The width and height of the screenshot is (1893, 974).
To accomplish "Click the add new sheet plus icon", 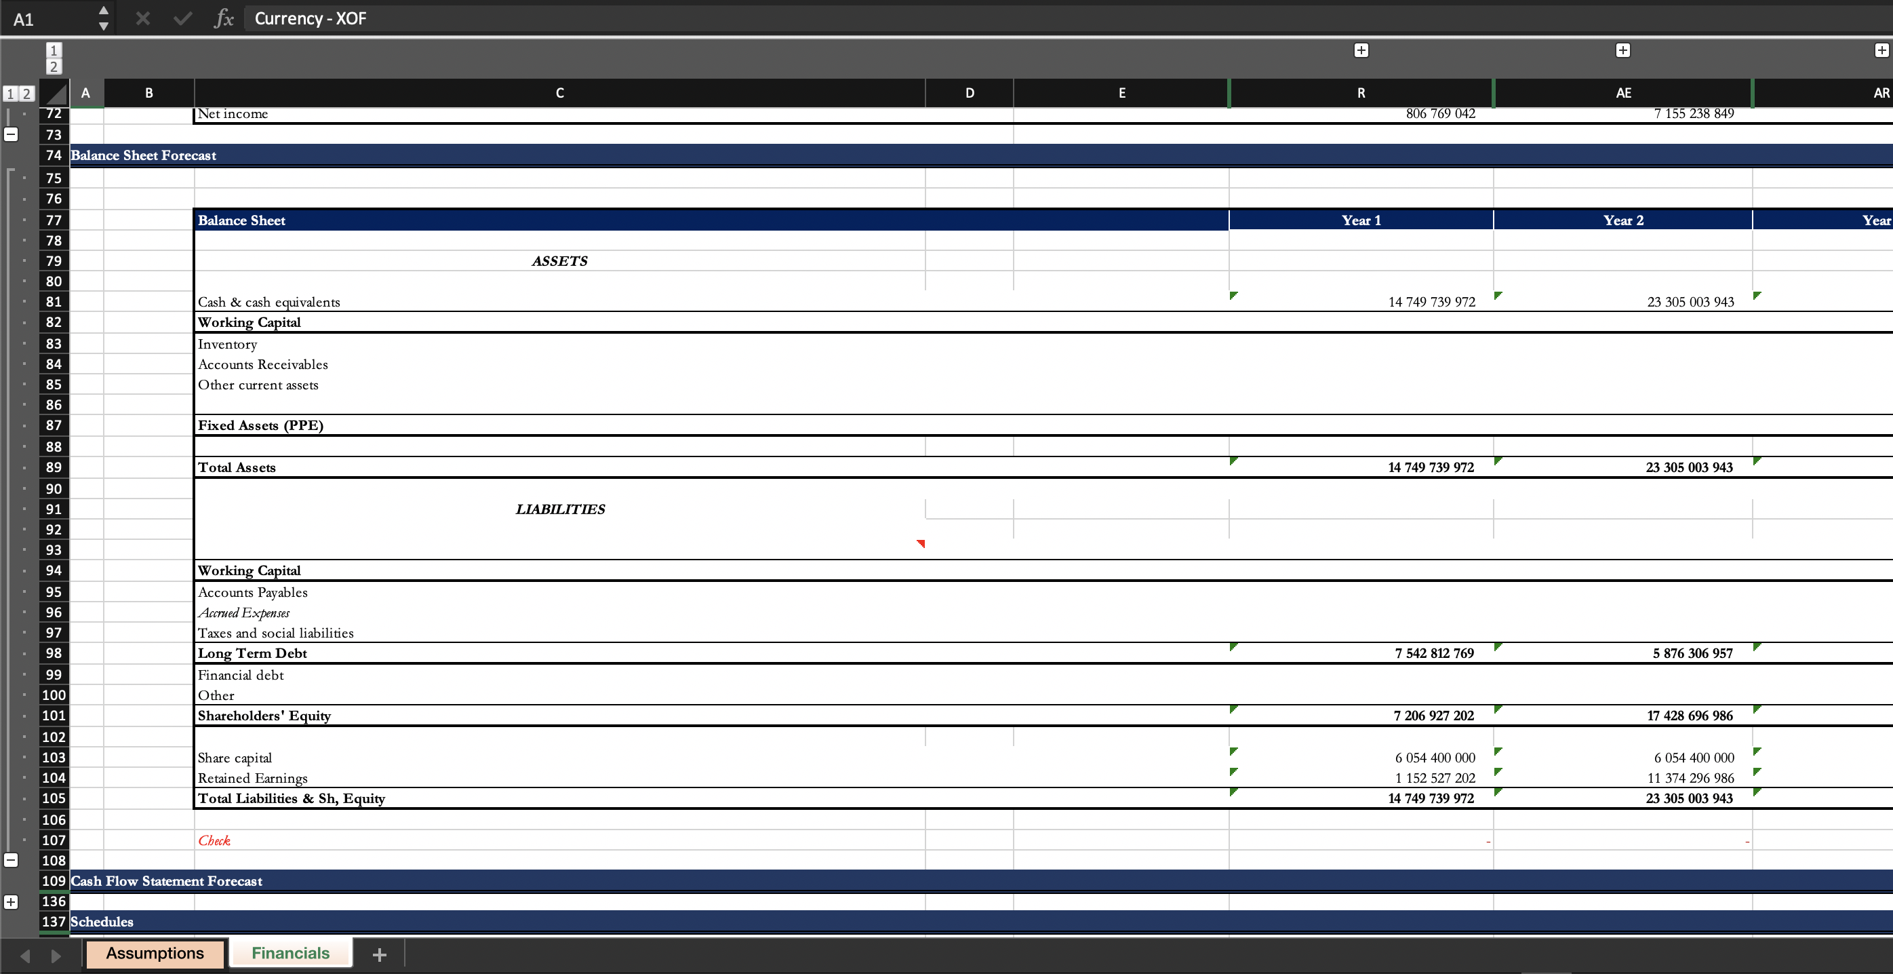I will [x=379, y=954].
